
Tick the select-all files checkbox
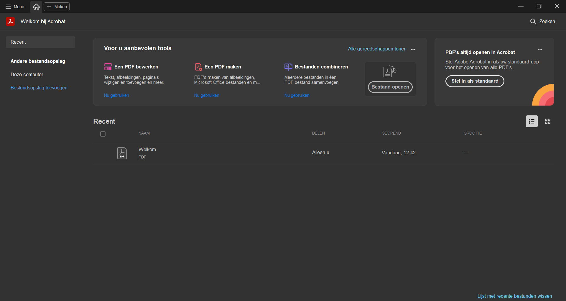[103, 134]
